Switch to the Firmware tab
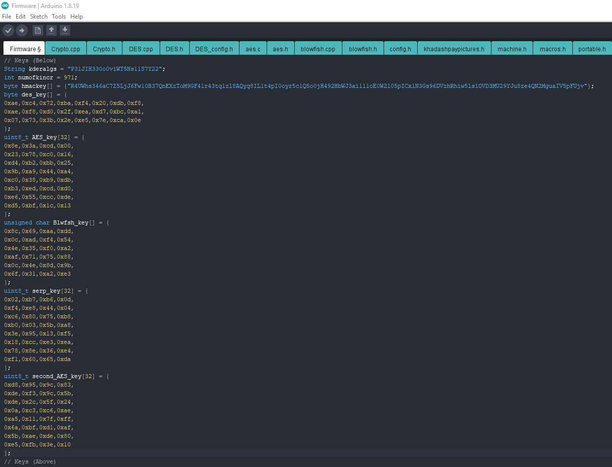The height and width of the screenshot is (467, 612). tap(24, 49)
